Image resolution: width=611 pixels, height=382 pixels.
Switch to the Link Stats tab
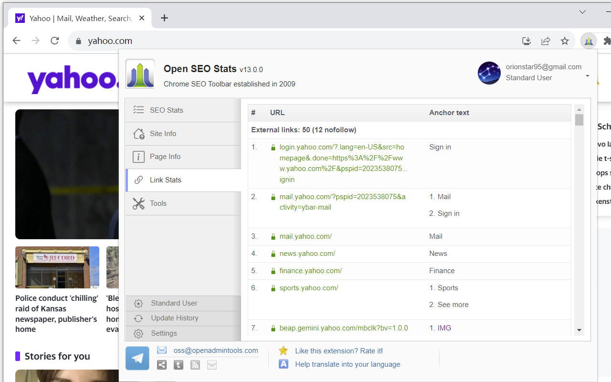pos(165,180)
